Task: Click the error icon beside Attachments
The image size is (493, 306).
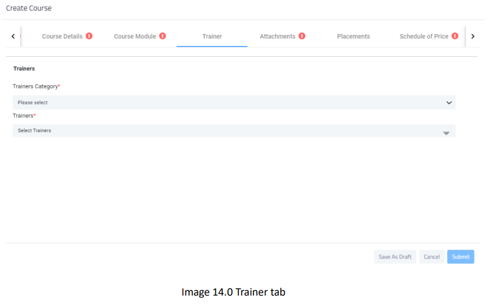Action: [x=302, y=36]
